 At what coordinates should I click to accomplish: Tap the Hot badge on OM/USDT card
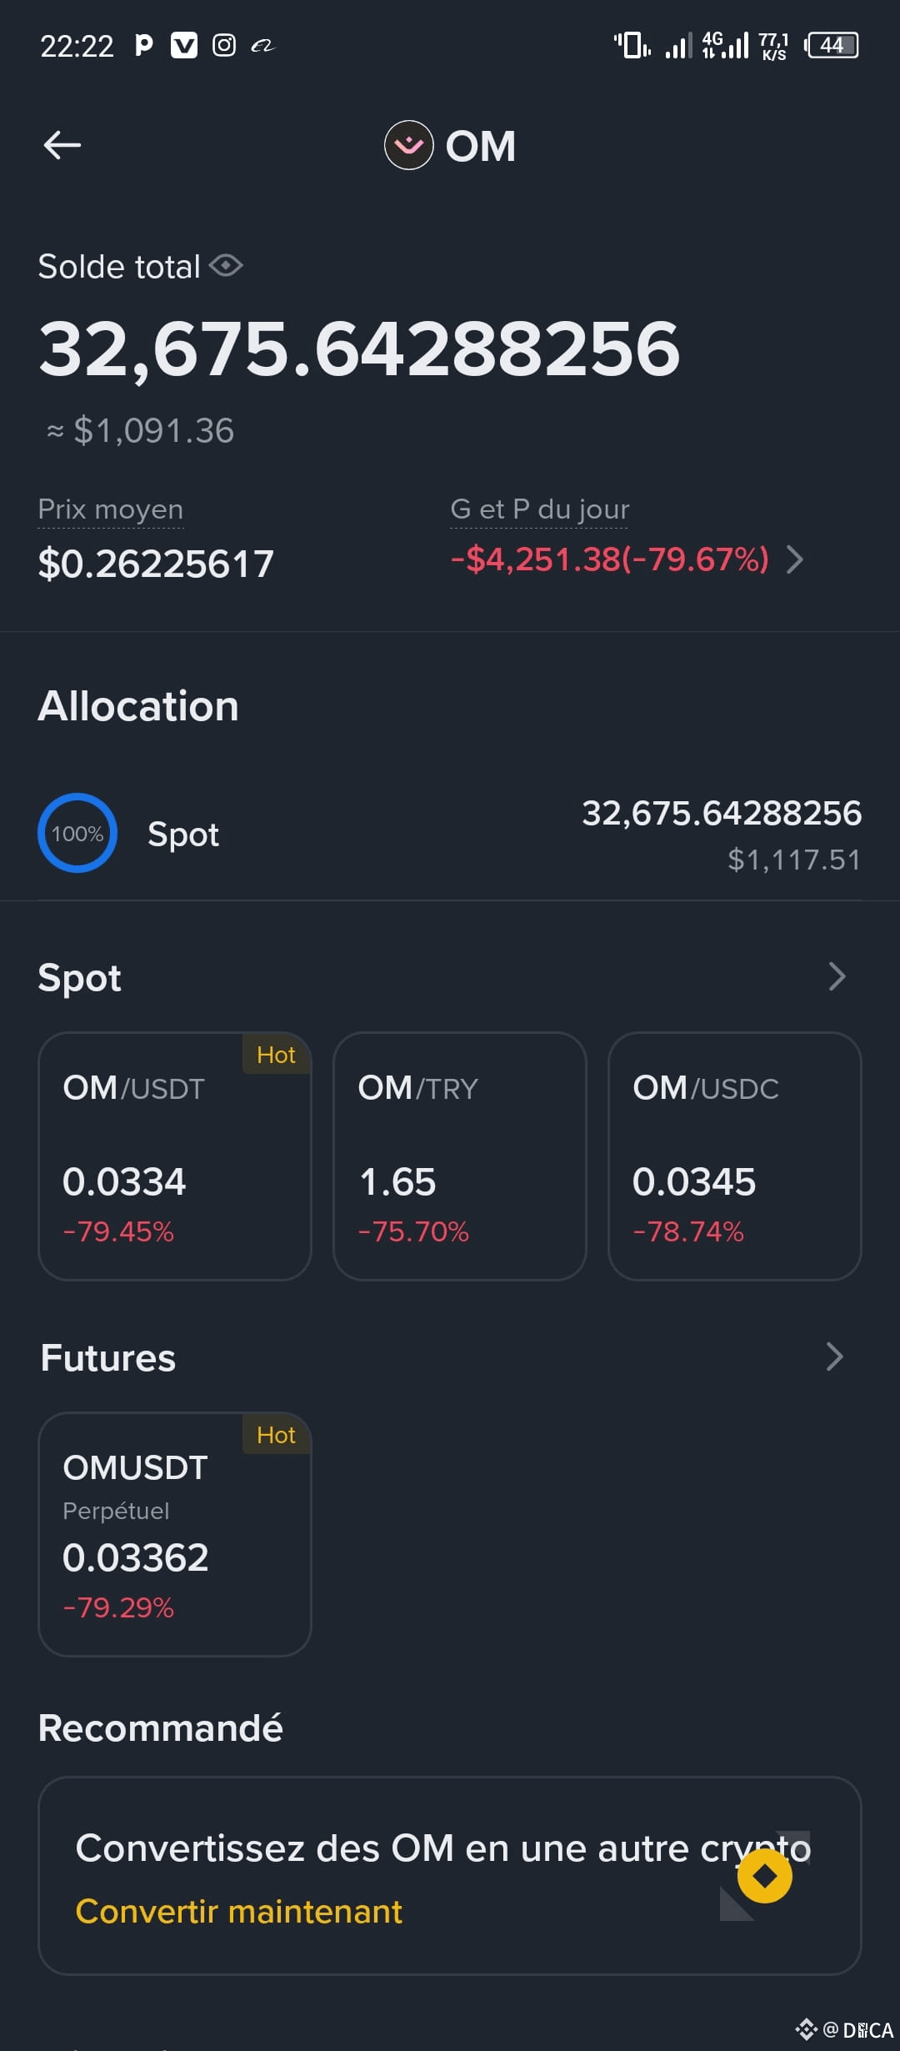pos(276,1055)
